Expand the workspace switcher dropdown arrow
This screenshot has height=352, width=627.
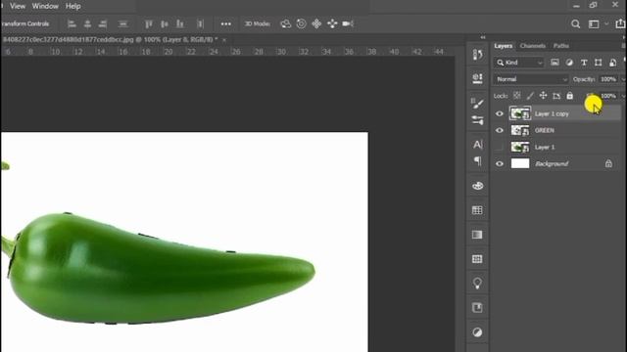click(x=606, y=23)
